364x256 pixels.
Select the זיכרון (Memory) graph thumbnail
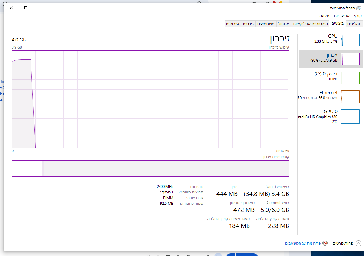pos(350,59)
